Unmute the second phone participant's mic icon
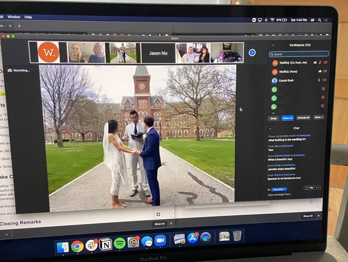Image resolution: width=348 pixels, height=262 pixels. point(323,97)
